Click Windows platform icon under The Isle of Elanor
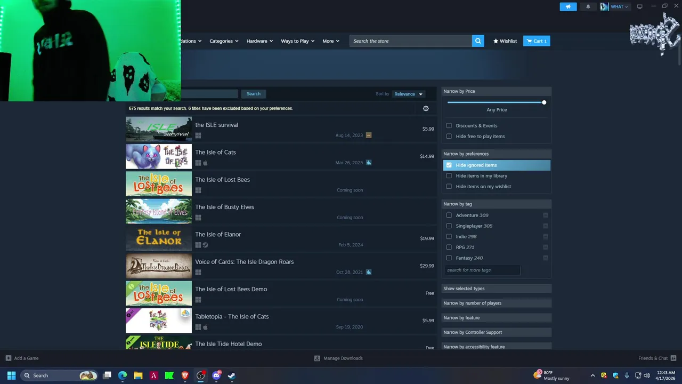The height and width of the screenshot is (384, 682). pos(198,245)
